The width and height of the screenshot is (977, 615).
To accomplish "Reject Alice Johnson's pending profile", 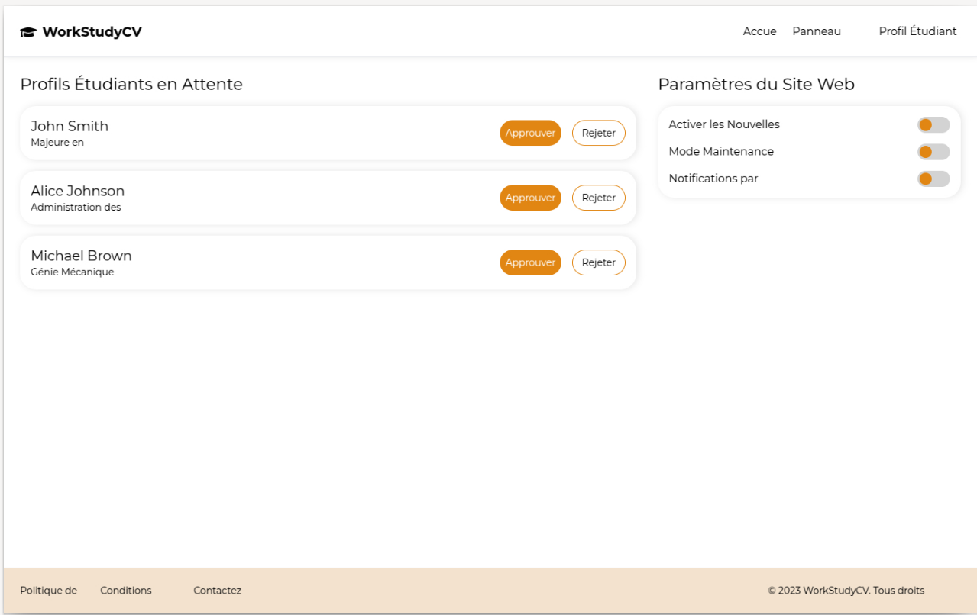I will pos(598,198).
